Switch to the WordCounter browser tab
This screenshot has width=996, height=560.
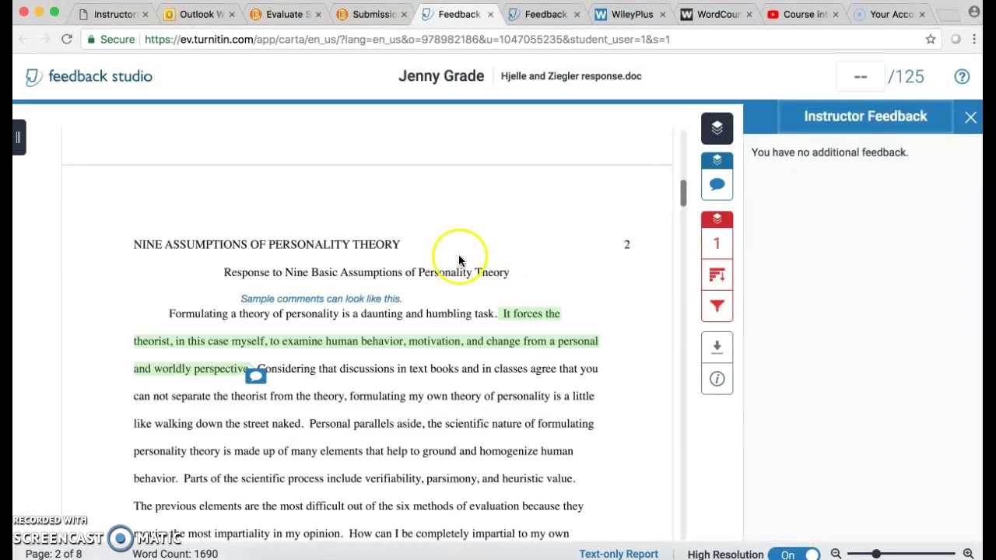[x=714, y=14]
